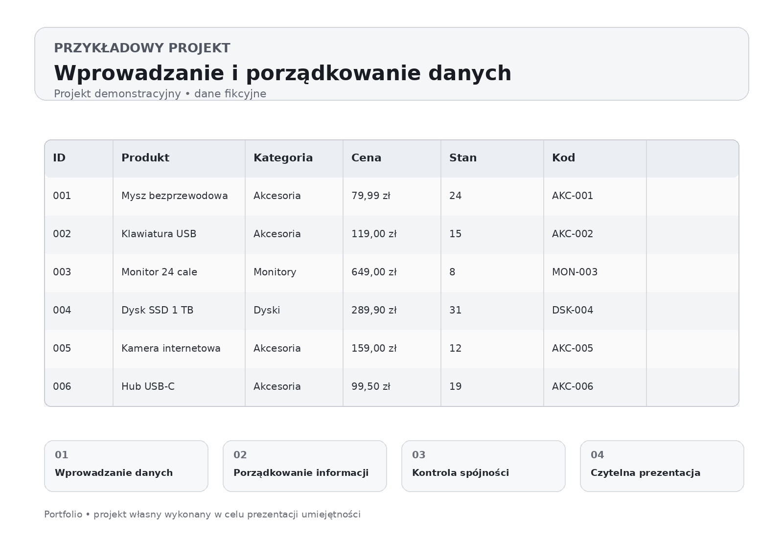
Task: Open the Kontrola spójności card
Action: 484,466
